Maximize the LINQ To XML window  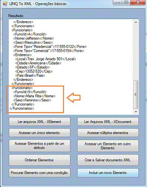point(126,3)
